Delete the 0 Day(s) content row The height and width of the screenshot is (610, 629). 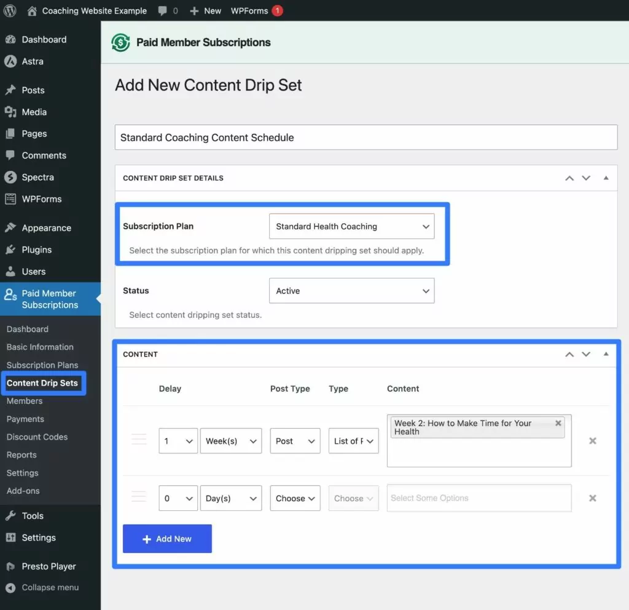coord(593,498)
